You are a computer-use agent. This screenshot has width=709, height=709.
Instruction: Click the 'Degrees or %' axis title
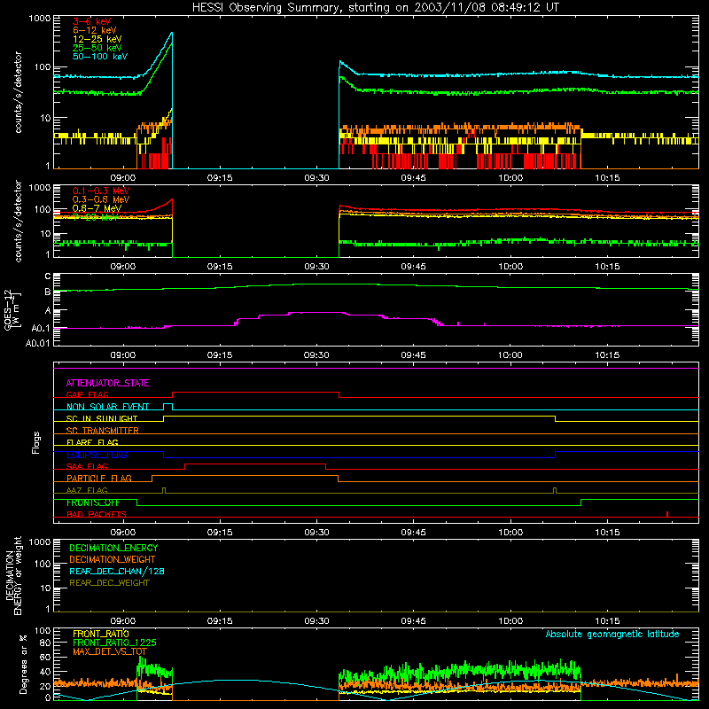(x=23, y=664)
